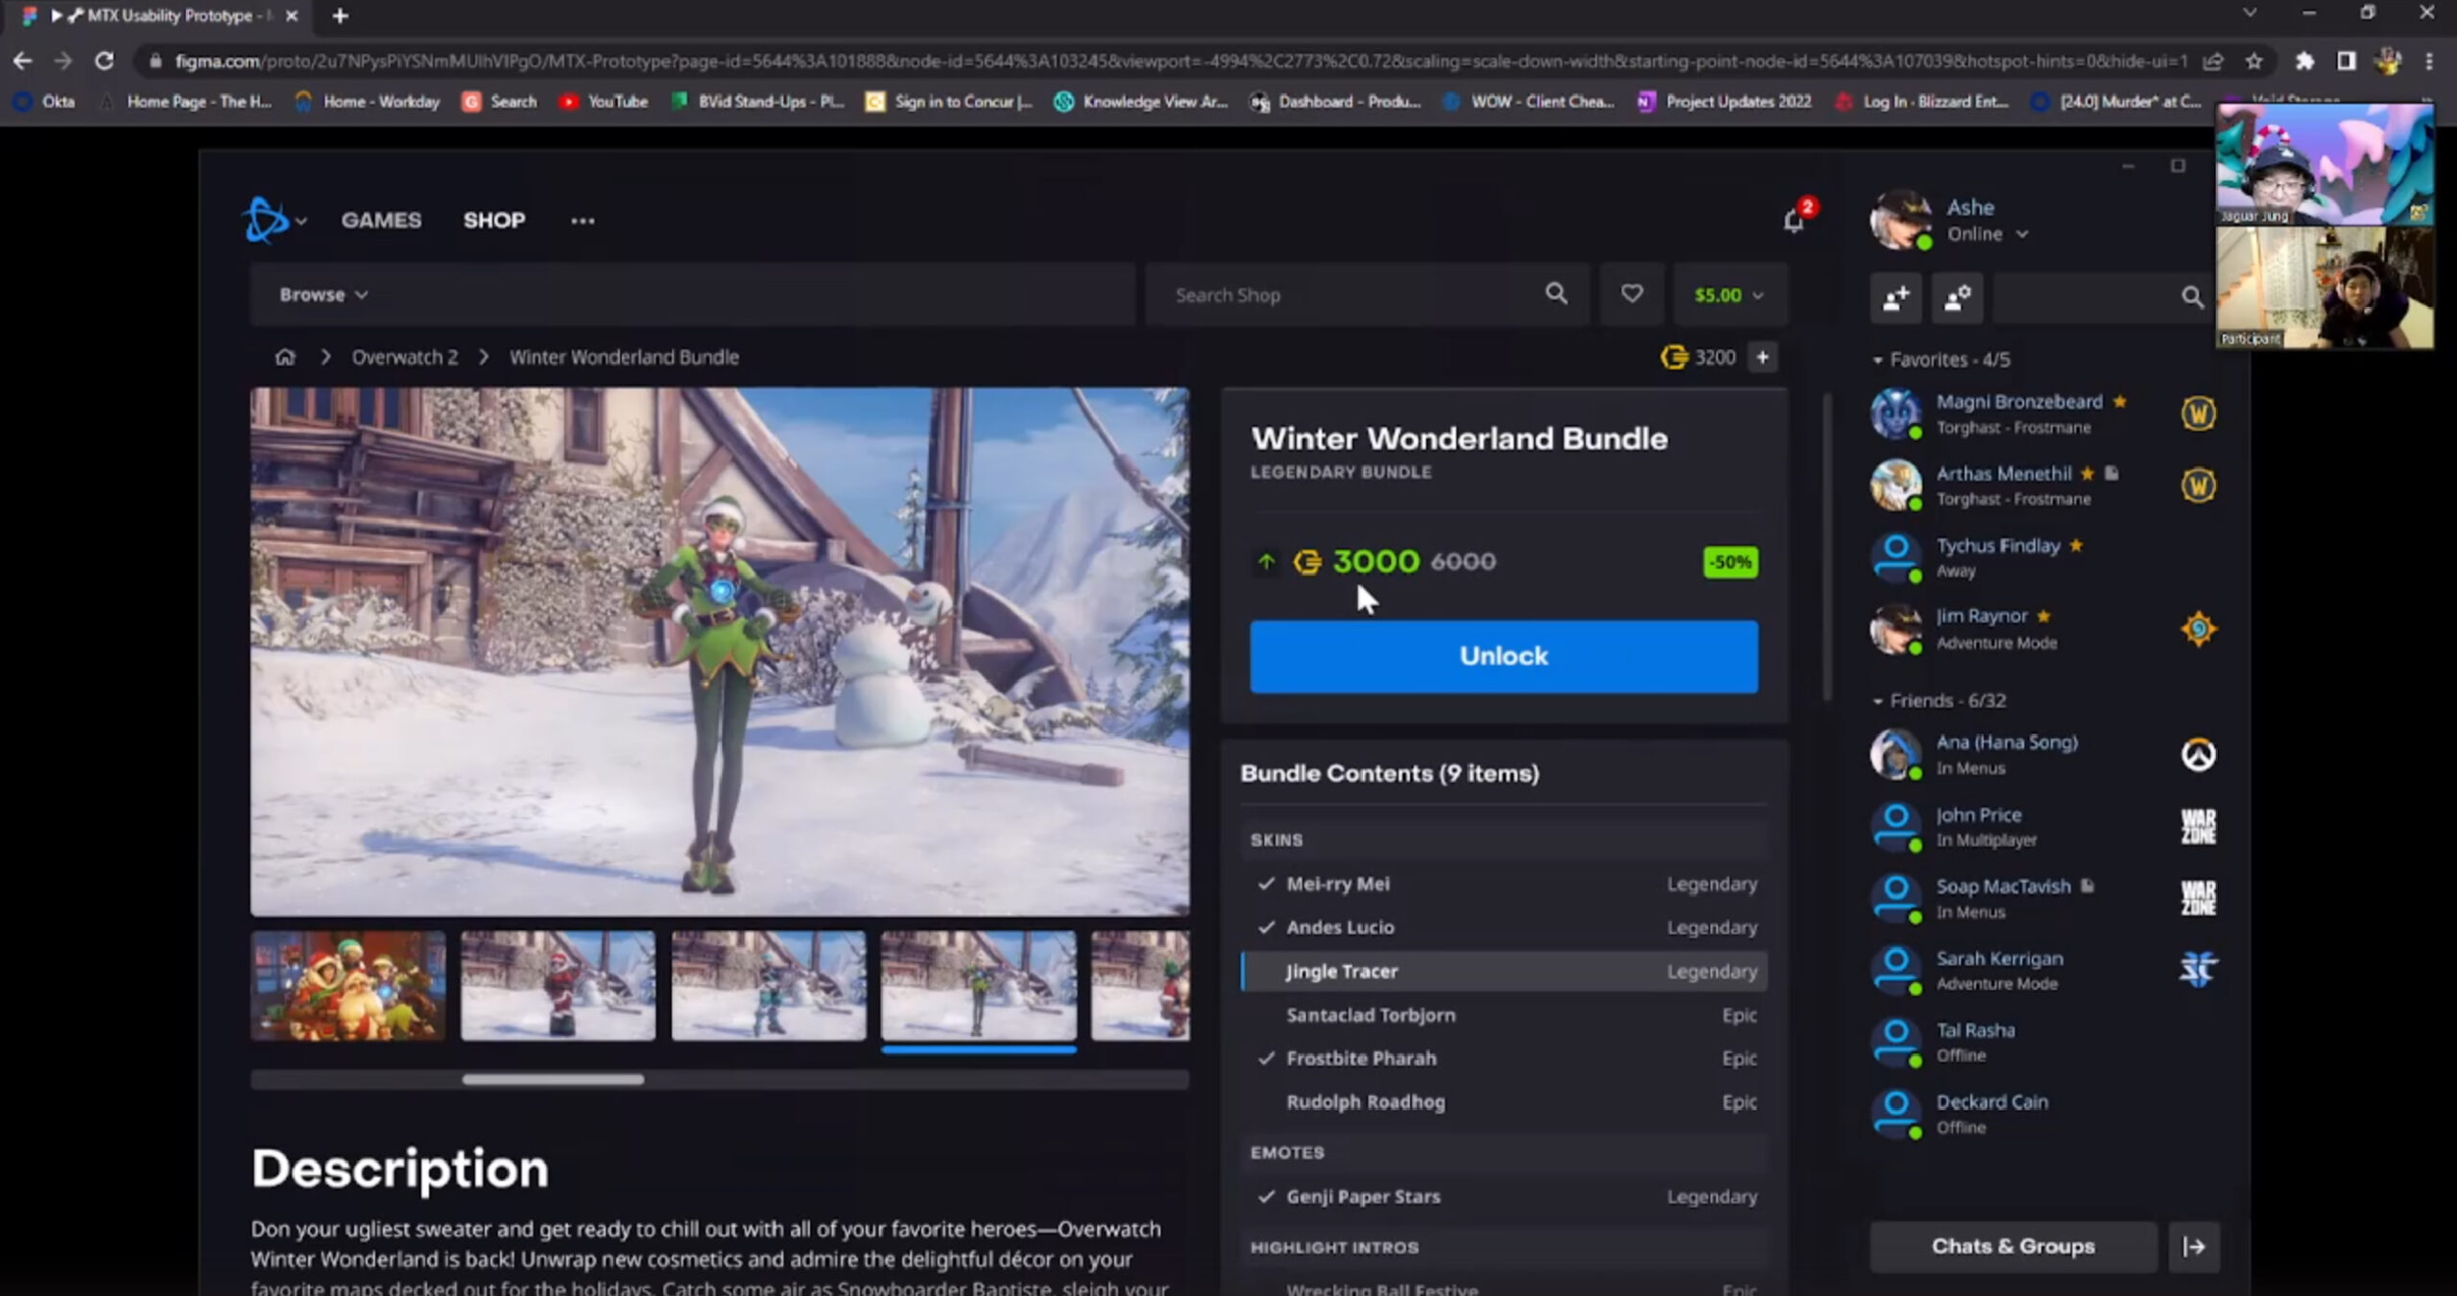2457x1296 pixels.
Task: Toggle the Mei-rry Mei skin checkmark
Action: pos(1266,884)
